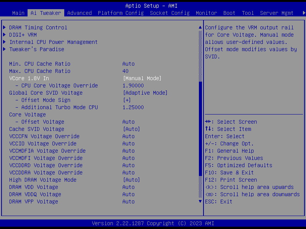Select Offset Mode Sign setting
Image resolution: width=306 pixels, height=229 pixels.
point(43,100)
